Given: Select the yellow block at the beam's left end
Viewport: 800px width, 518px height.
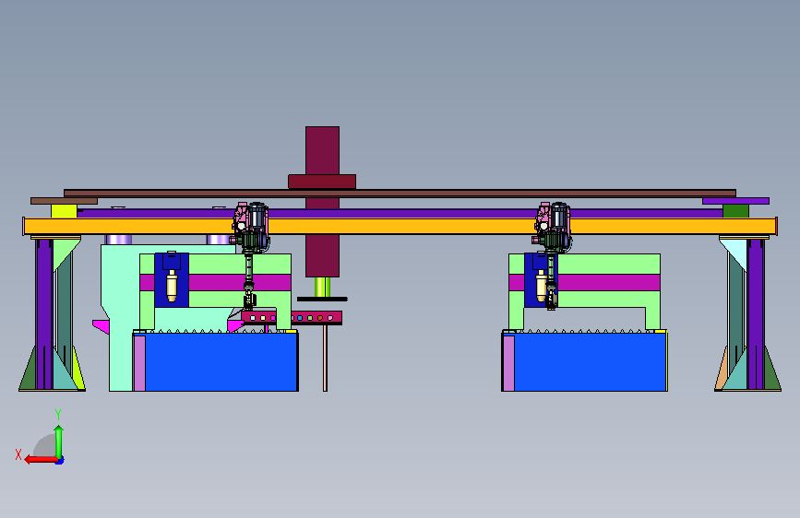Looking at the screenshot, I should click(x=64, y=211).
